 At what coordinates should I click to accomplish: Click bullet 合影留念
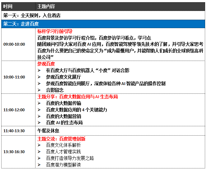coord(55,90)
